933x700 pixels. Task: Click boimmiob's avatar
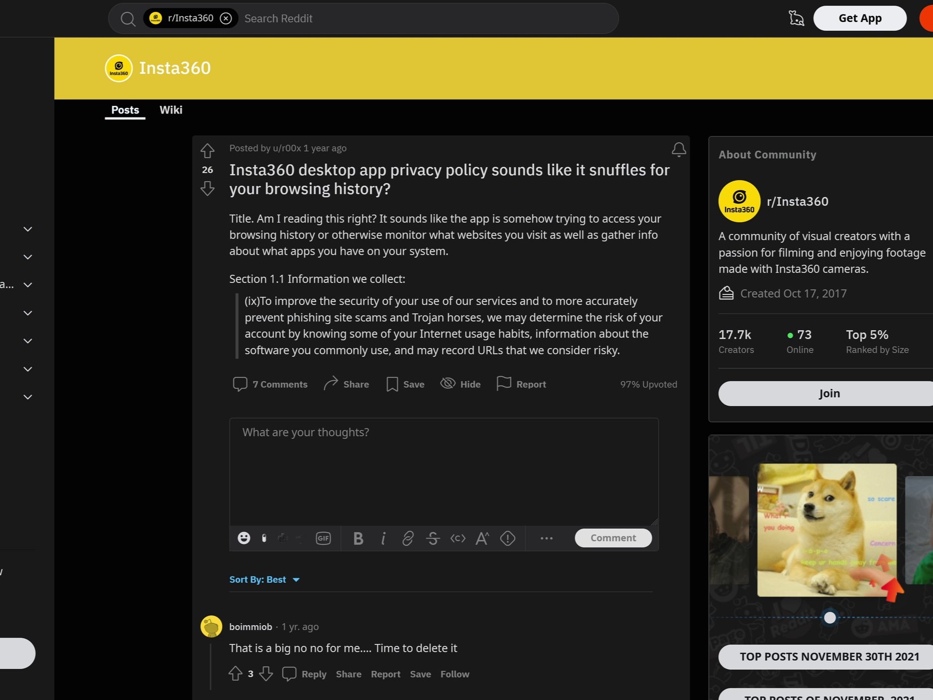[211, 626]
